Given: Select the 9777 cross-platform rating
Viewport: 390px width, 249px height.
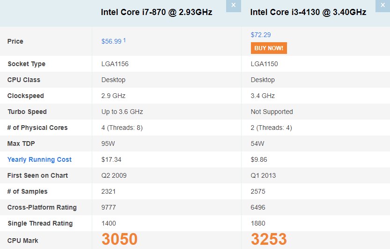Looking at the screenshot, I should coord(109,207).
